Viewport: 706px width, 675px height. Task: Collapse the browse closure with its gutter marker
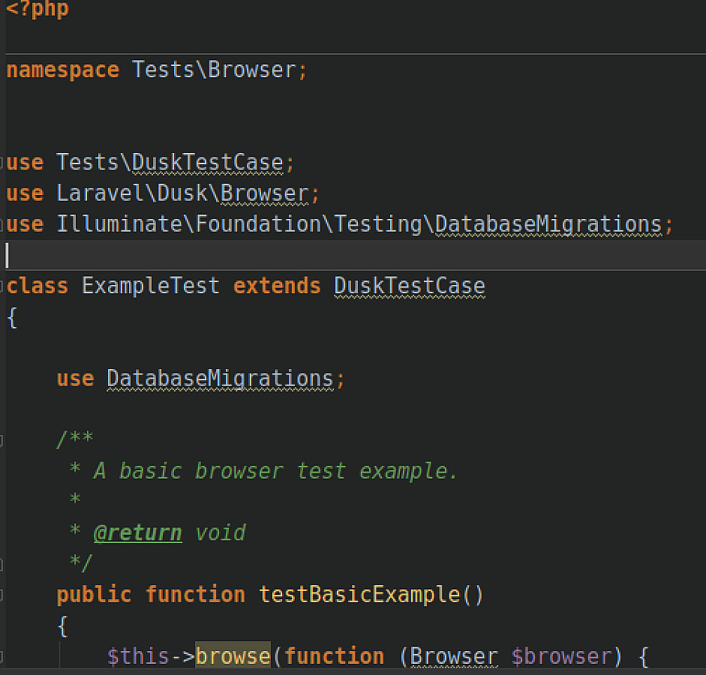[4, 656]
